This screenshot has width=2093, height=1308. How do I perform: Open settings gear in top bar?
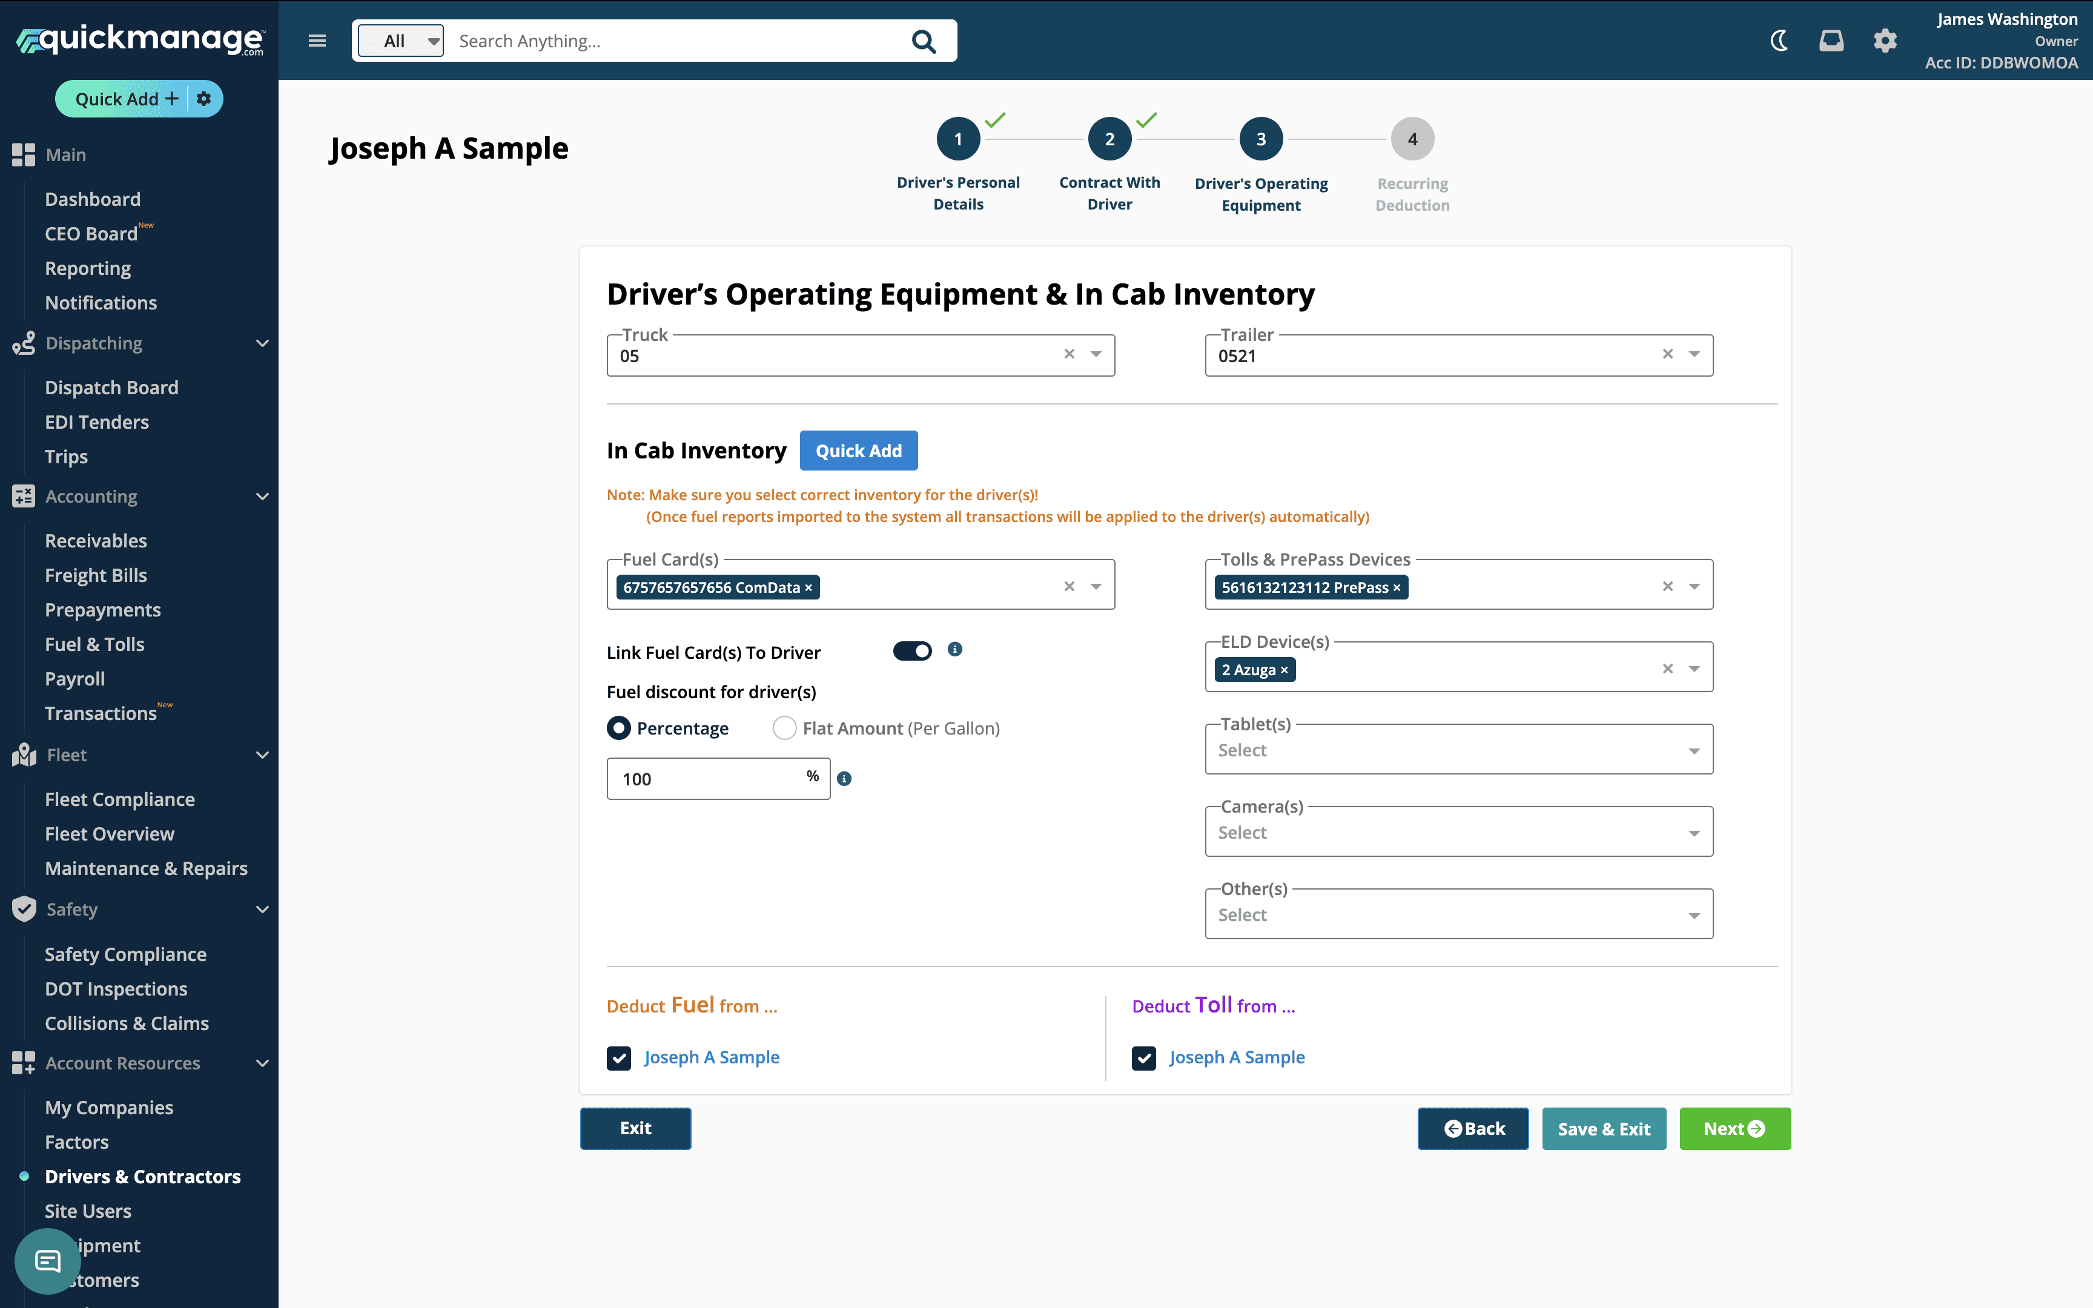(1885, 41)
